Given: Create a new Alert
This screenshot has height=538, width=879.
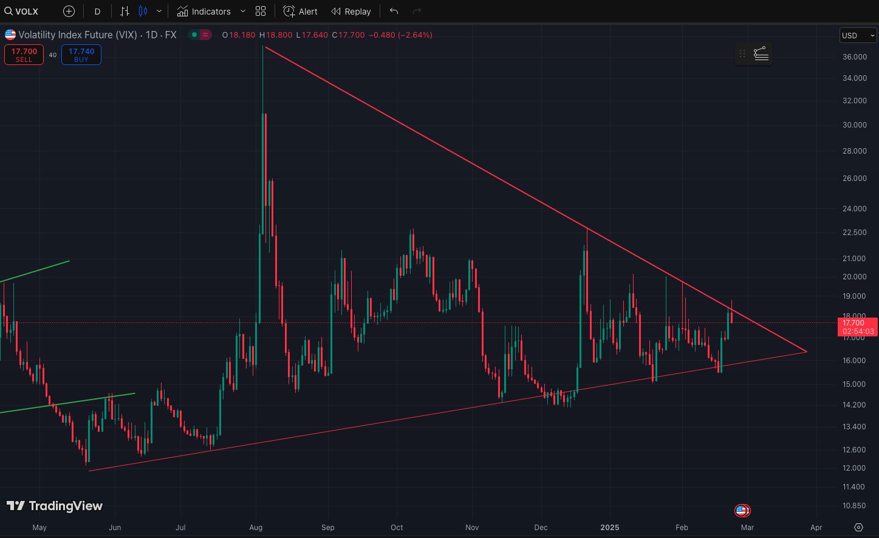Looking at the screenshot, I should [x=301, y=12].
